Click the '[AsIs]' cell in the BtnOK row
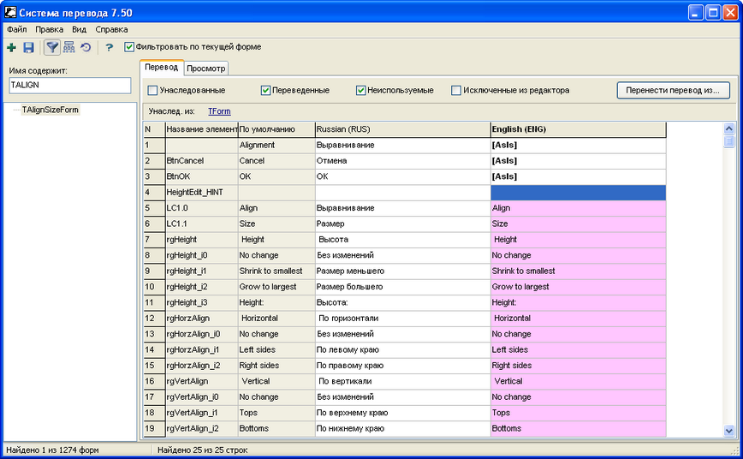The width and height of the screenshot is (743, 459). [x=578, y=176]
